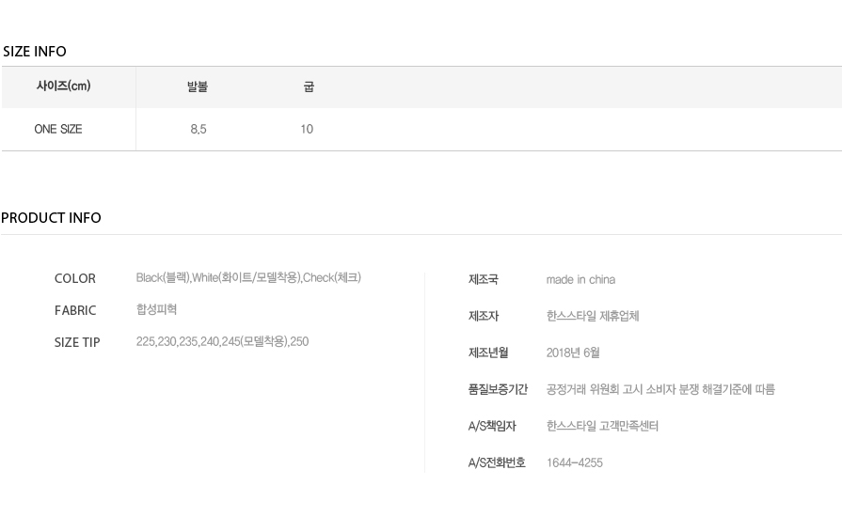Image resolution: width=842 pixels, height=517 pixels.
Task: Click the COLOR label
Action: coord(75,278)
